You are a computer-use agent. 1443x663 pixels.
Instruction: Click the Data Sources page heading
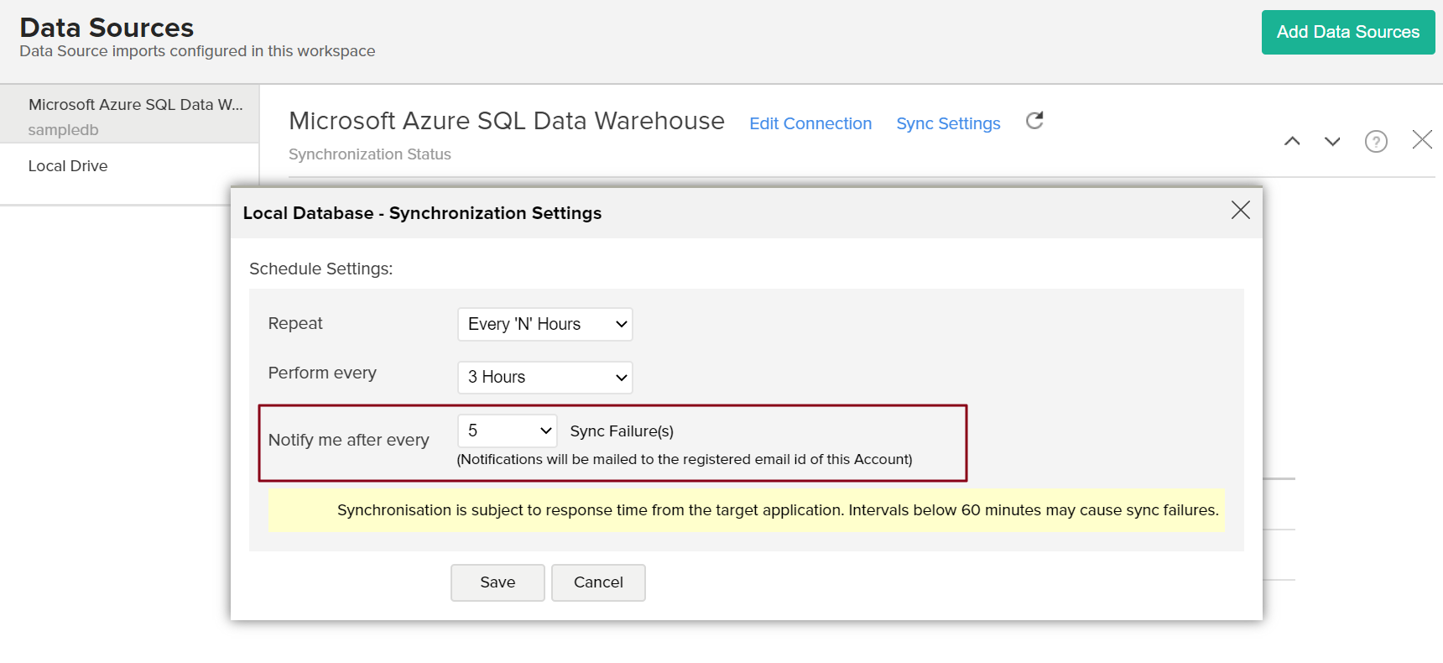(x=107, y=28)
